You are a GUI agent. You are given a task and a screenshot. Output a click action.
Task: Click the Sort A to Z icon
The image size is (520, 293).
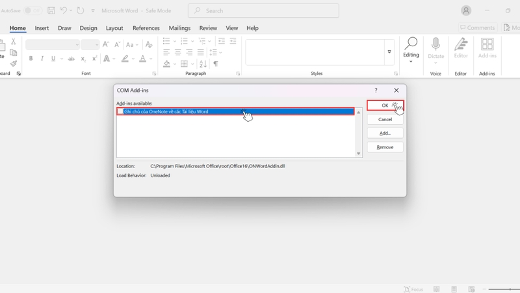(x=203, y=63)
